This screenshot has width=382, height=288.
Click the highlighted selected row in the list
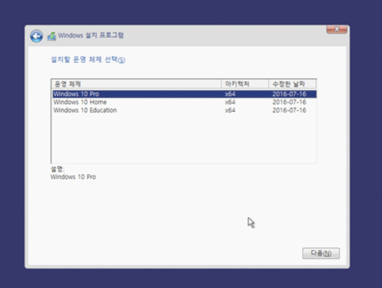pos(145,94)
